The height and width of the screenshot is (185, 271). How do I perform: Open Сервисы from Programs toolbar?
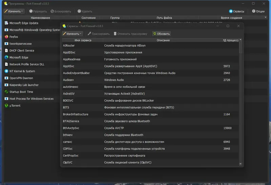tap(236, 12)
